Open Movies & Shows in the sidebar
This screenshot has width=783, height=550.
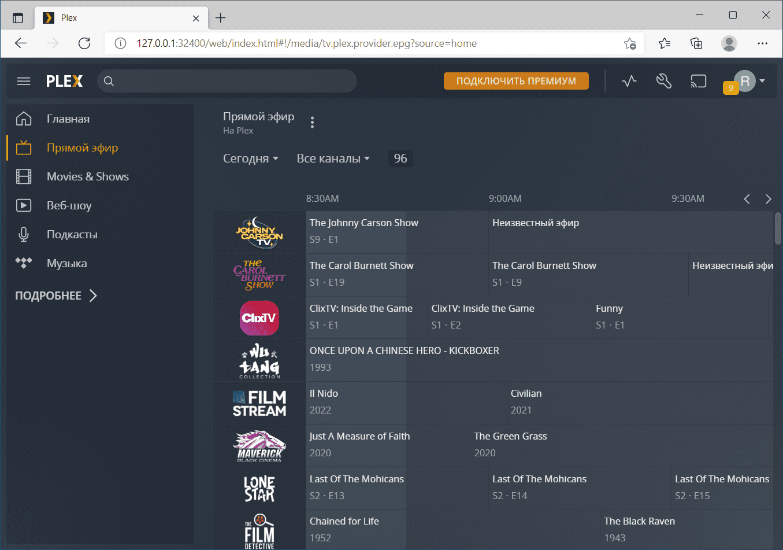[88, 176]
